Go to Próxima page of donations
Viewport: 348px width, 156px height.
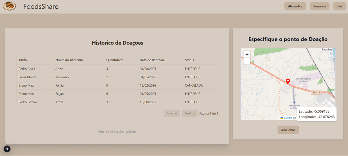pyautogui.click(x=189, y=113)
